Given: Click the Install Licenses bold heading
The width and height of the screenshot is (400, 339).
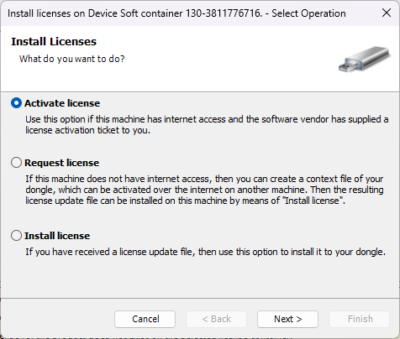Looking at the screenshot, I should 54,41.
